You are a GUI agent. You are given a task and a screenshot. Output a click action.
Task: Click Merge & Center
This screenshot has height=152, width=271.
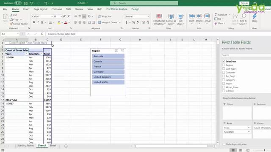108,22
